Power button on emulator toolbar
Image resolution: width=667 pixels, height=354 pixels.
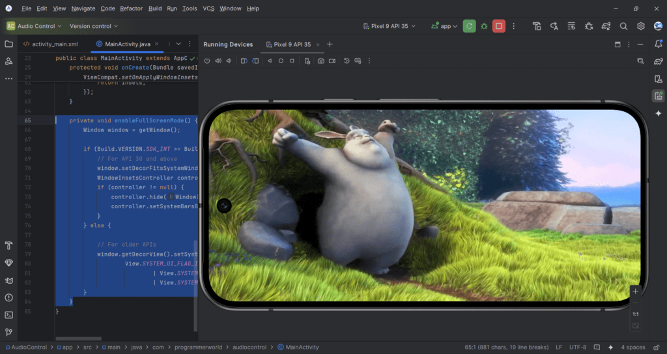click(206, 61)
